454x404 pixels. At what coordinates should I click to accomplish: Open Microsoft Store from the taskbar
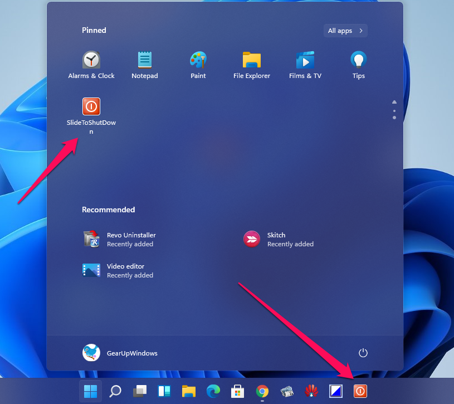coord(237,391)
